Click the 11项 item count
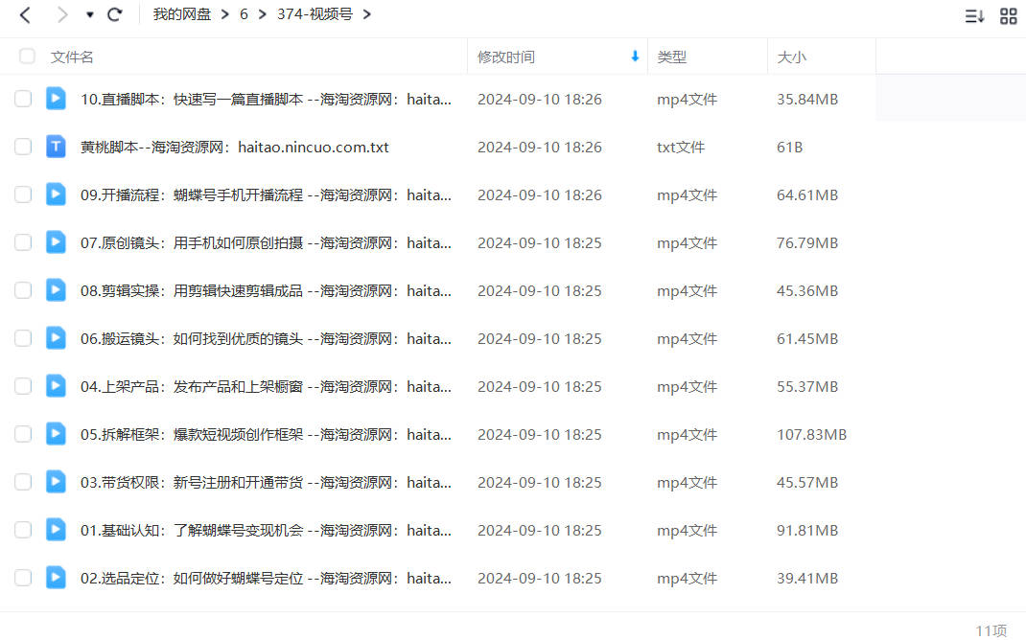Screen dimensions: 1026x640 point(991,630)
